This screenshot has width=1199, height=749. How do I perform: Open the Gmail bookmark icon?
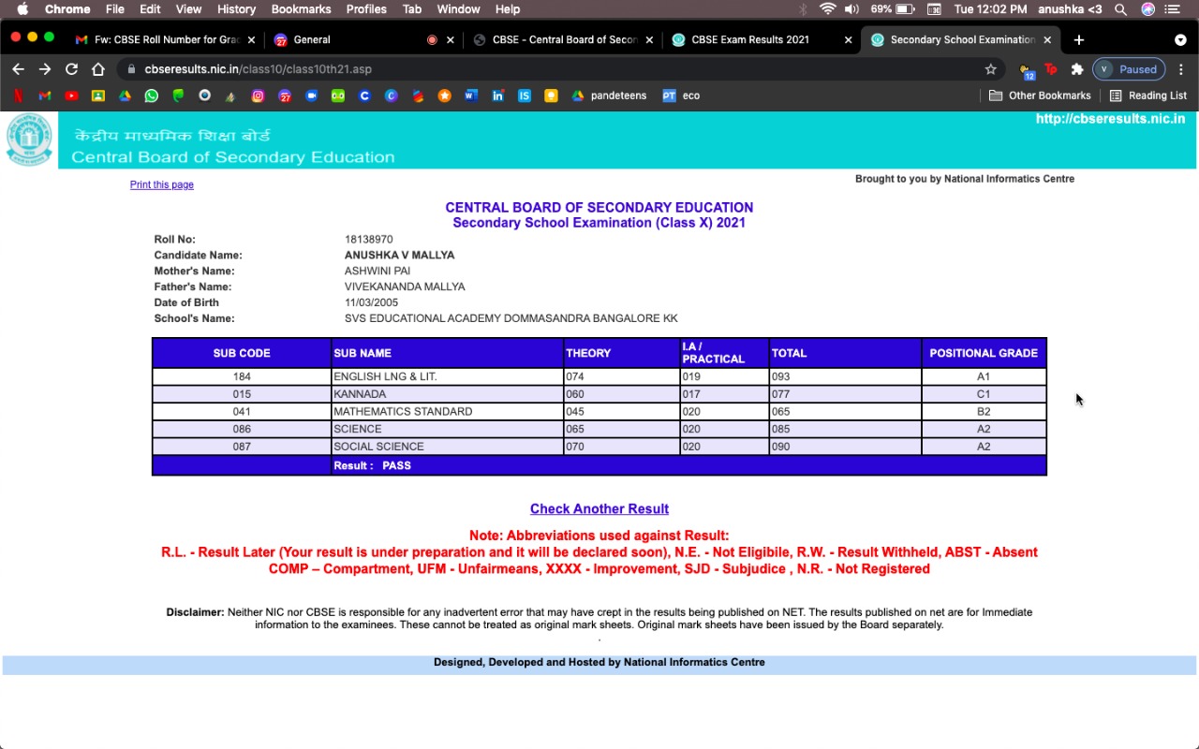[45, 95]
